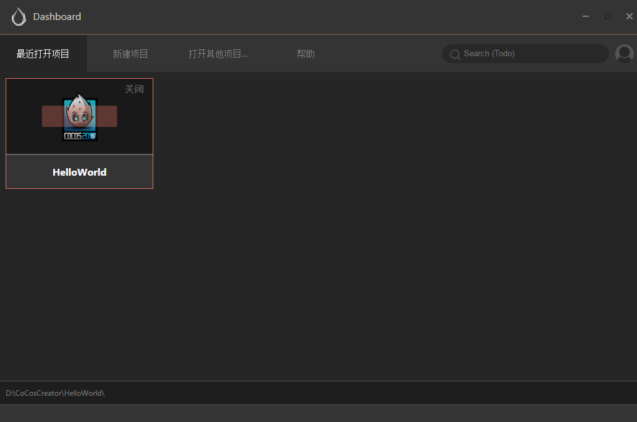Click the Search (Todo) input field

point(525,54)
